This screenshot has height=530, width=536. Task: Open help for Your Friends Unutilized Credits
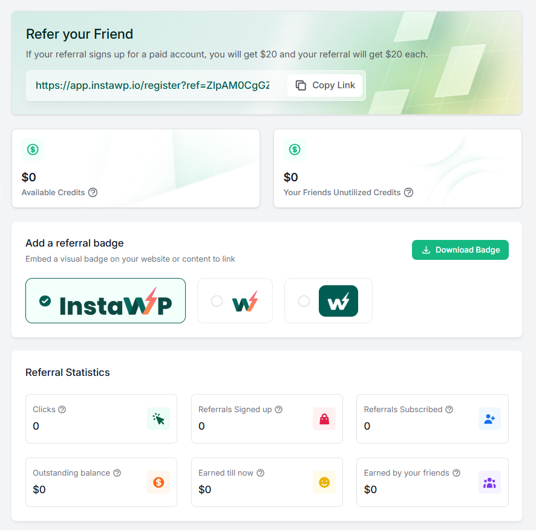[408, 193]
